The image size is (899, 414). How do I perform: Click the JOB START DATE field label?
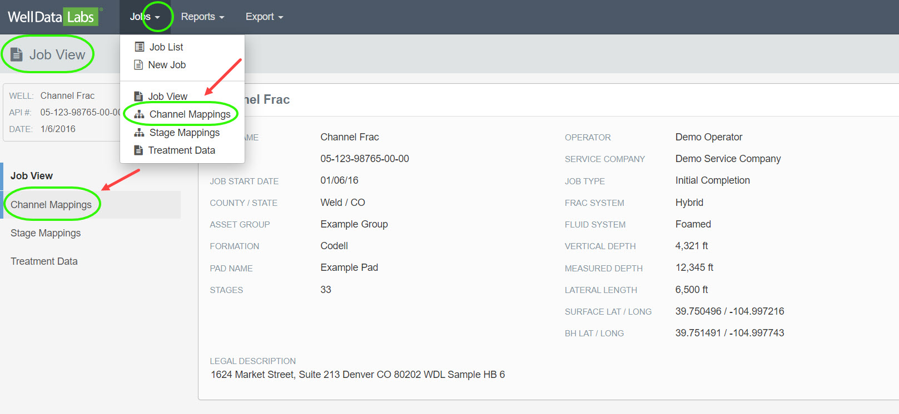point(244,181)
